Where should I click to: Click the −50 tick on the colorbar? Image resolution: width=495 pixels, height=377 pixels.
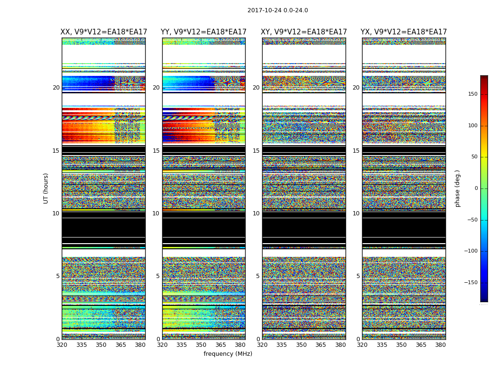(x=472, y=220)
